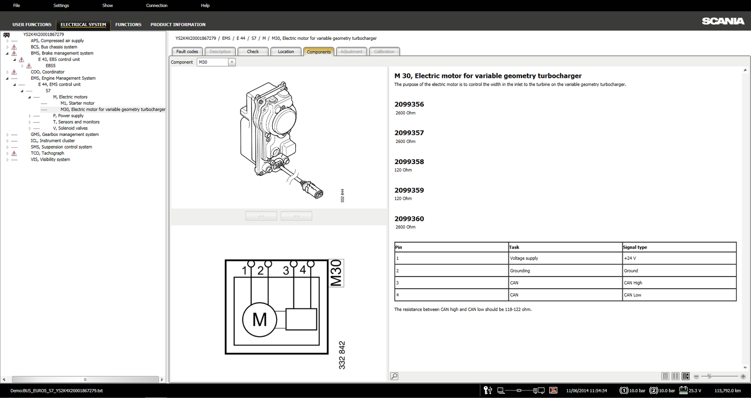Select M1, Starter motor in tree
Viewport: 751px width, 398px height.
click(77, 103)
